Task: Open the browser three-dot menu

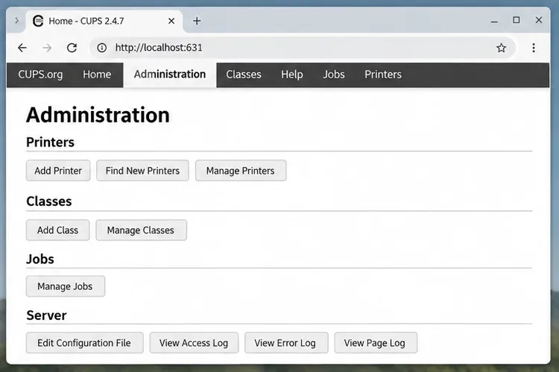Action: [534, 48]
